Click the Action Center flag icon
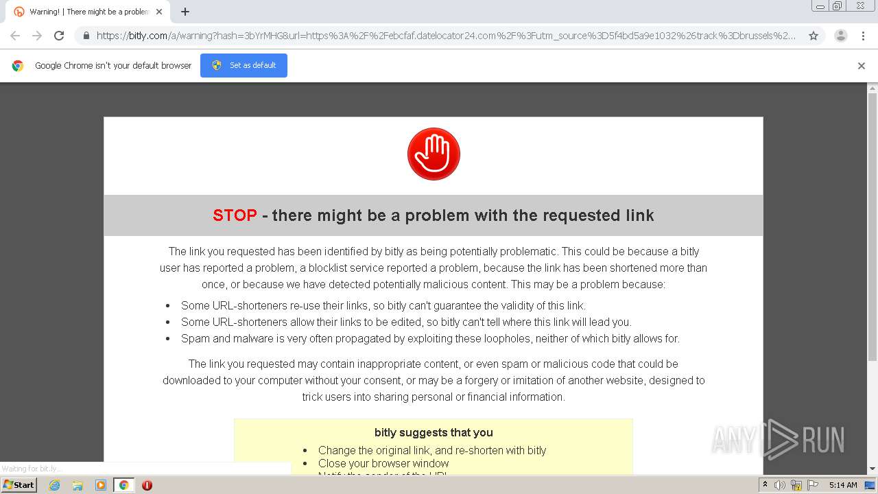The image size is (878, 494). 813,485
